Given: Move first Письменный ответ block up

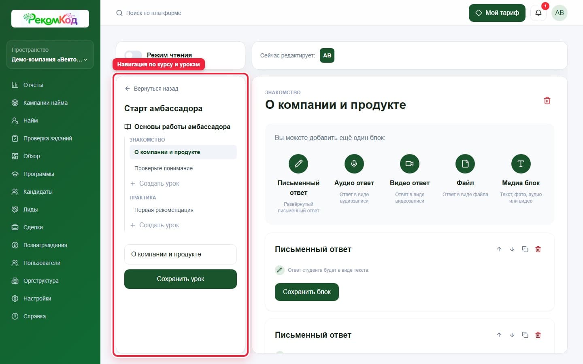Looking at the screenshot, I should pyautogui.click(x=499, y=249).
